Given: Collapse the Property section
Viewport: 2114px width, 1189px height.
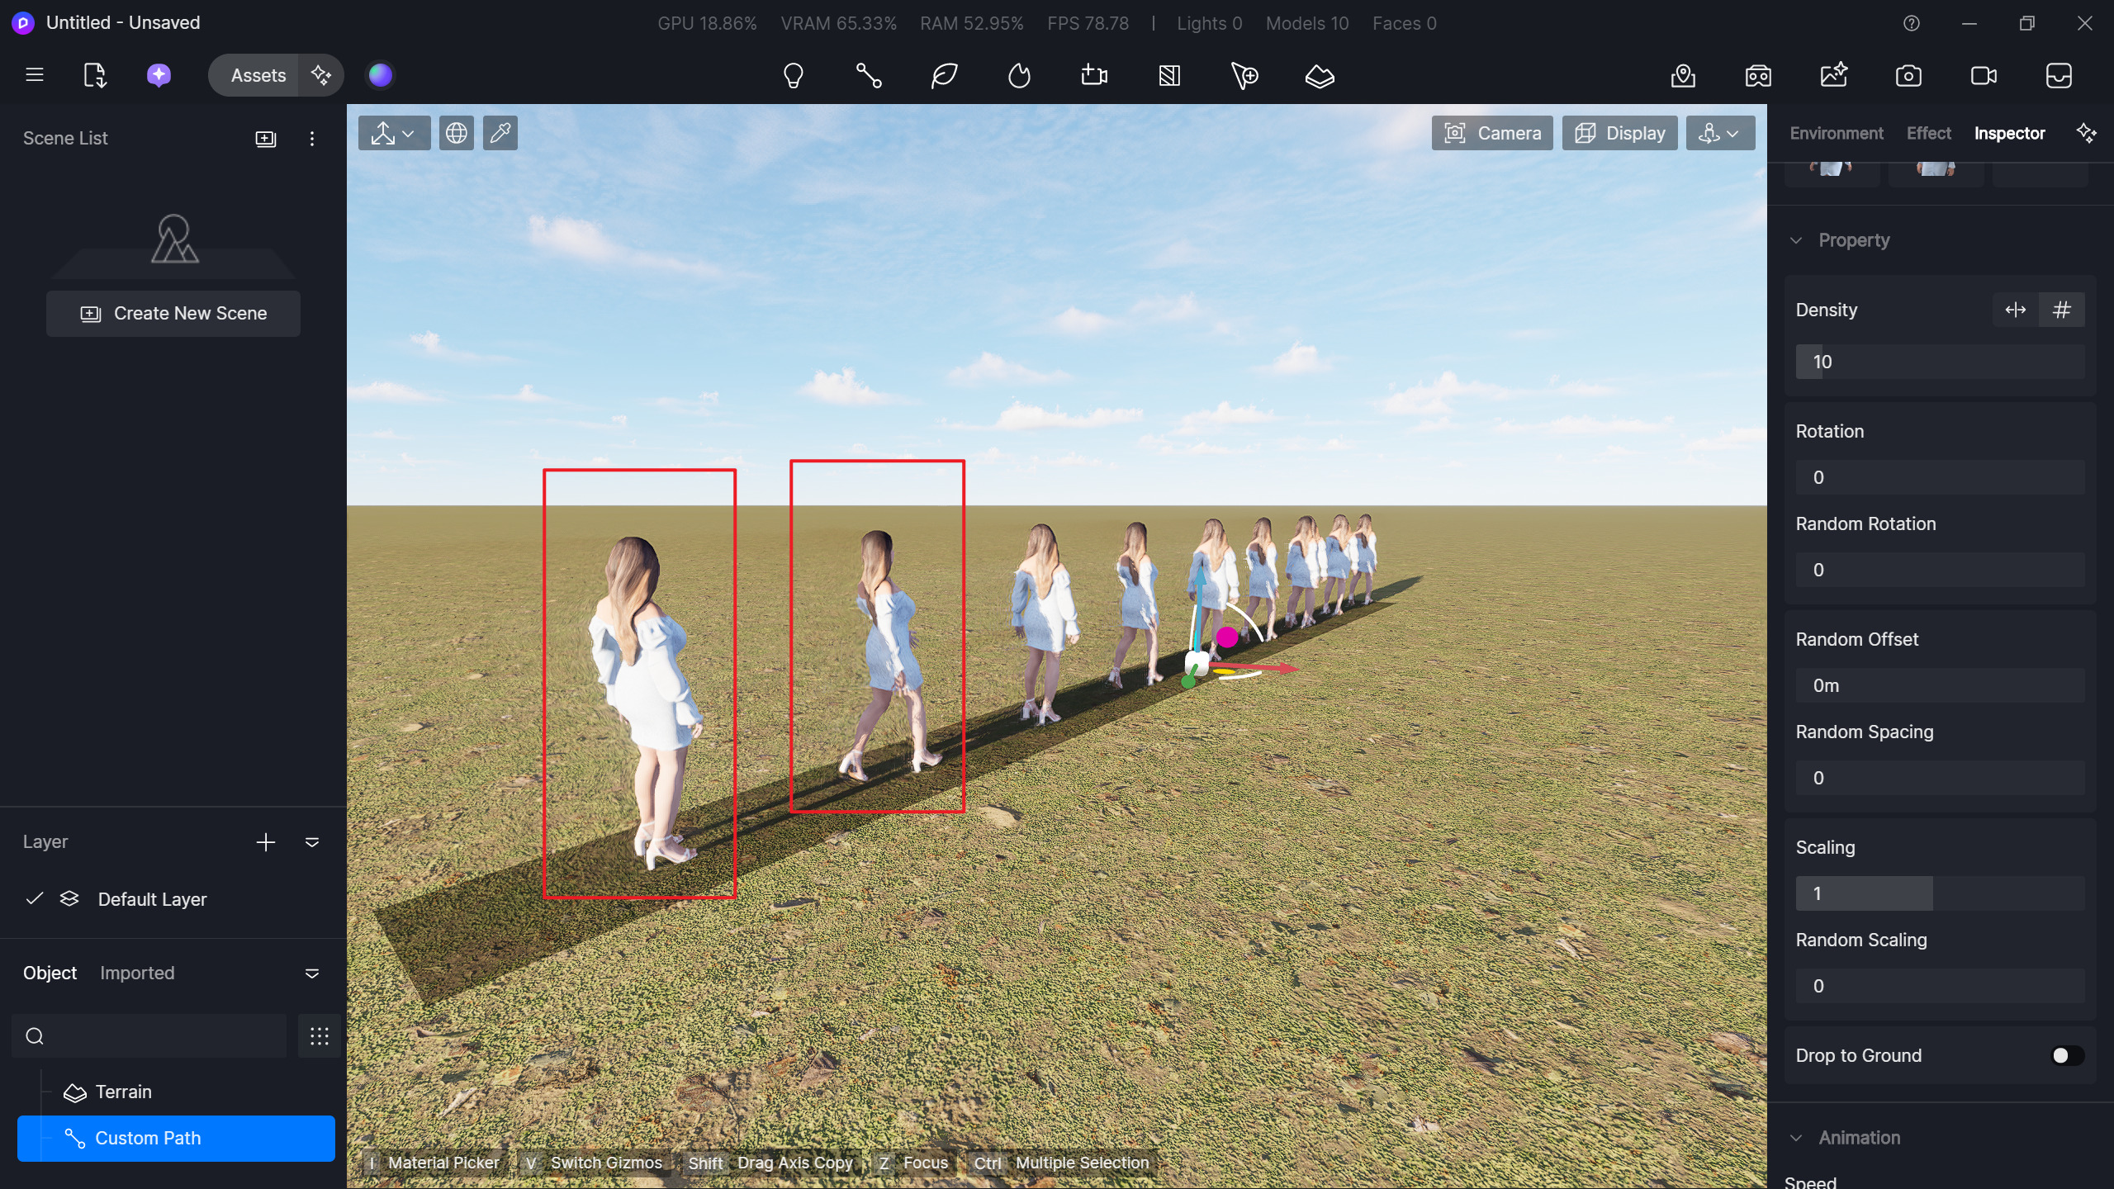Looking at the screenshot, I should coord(1796,240).
